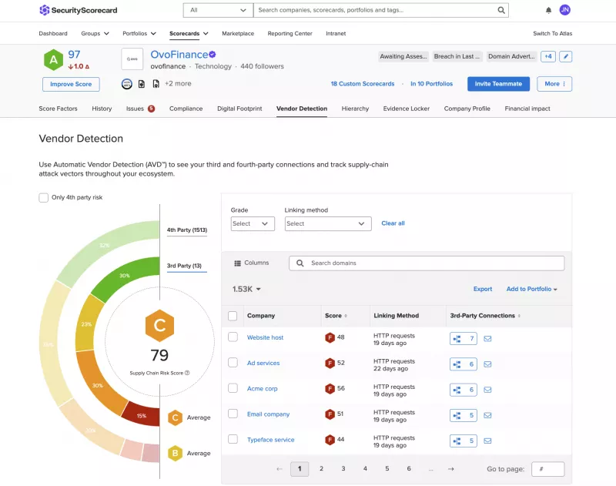Select the Email company row checkbox
This screenshot has width=616, height=486.
[233, 414]
